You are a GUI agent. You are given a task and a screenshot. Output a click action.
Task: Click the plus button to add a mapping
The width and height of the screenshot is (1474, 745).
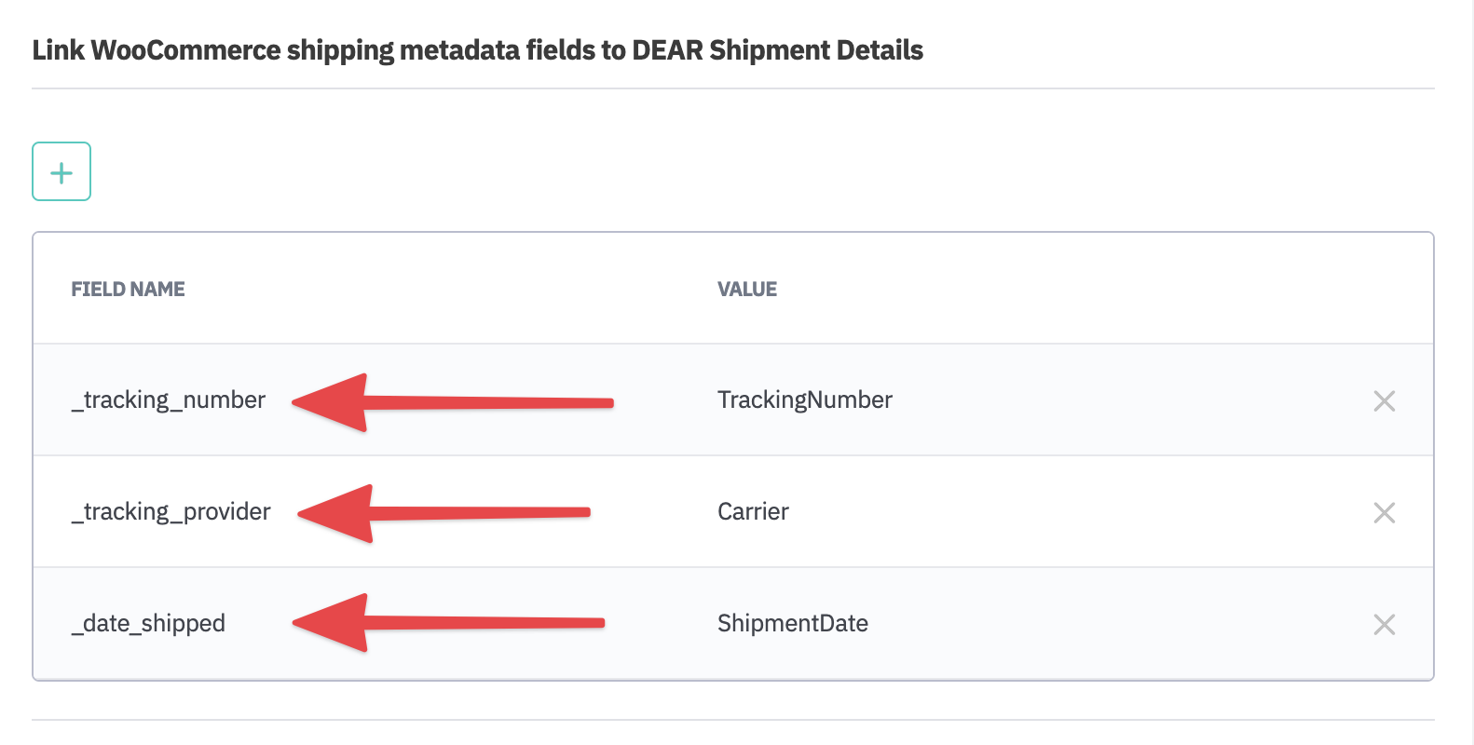[x=61, y=171]
